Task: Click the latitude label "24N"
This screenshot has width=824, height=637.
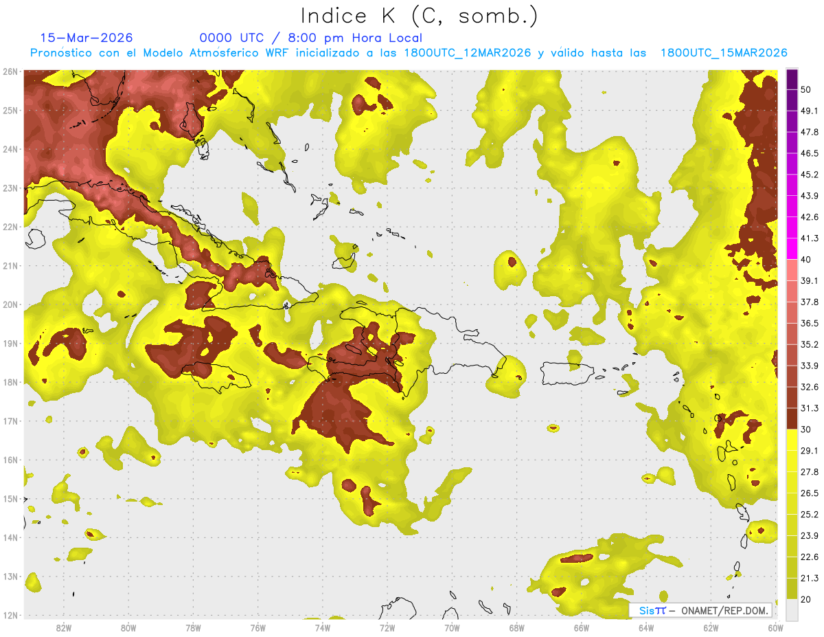Action: click(x=10, y=149)
